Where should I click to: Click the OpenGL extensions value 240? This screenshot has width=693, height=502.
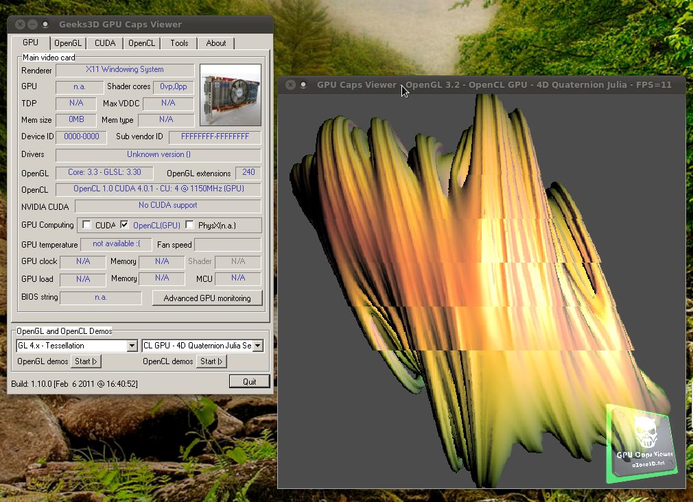pos(248,172)
